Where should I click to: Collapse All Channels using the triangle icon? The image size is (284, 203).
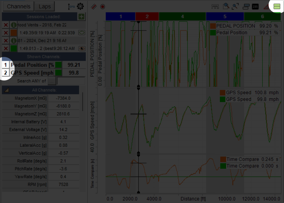click(7, 90)
